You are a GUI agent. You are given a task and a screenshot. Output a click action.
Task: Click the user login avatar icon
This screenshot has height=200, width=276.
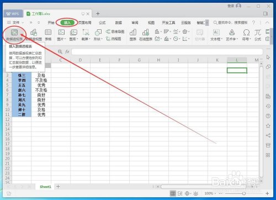pyautogui.click(x=238, y=6)
